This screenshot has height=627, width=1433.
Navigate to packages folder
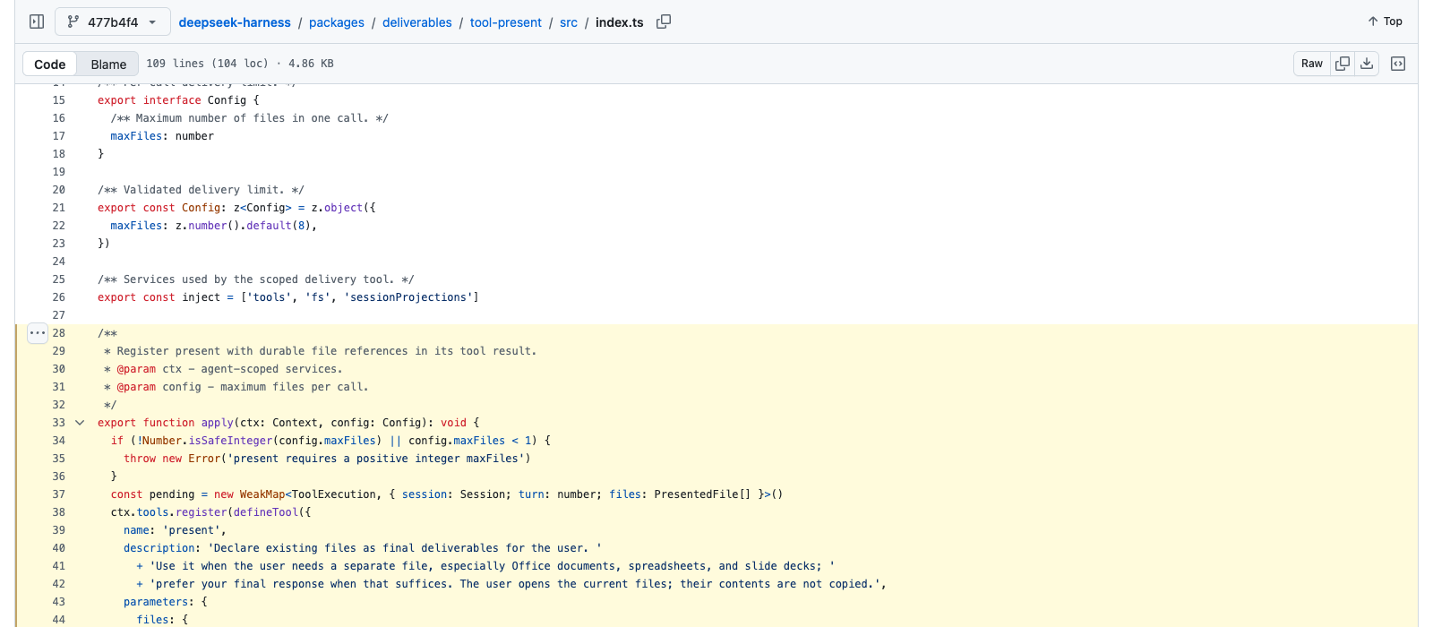tap(337, 22)
